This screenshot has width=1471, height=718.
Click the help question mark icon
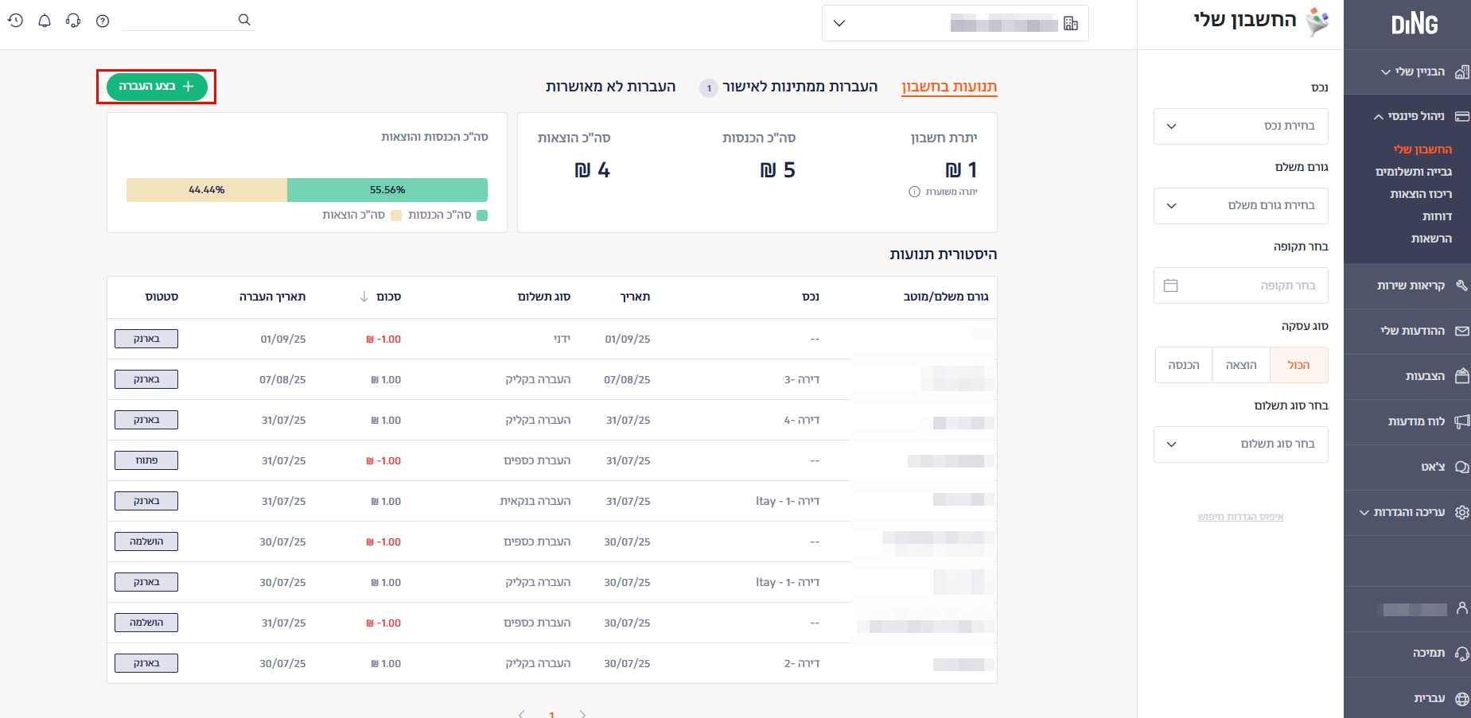(103, 21)
